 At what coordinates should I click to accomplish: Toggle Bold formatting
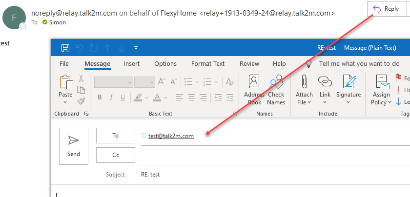coord(100,98)
